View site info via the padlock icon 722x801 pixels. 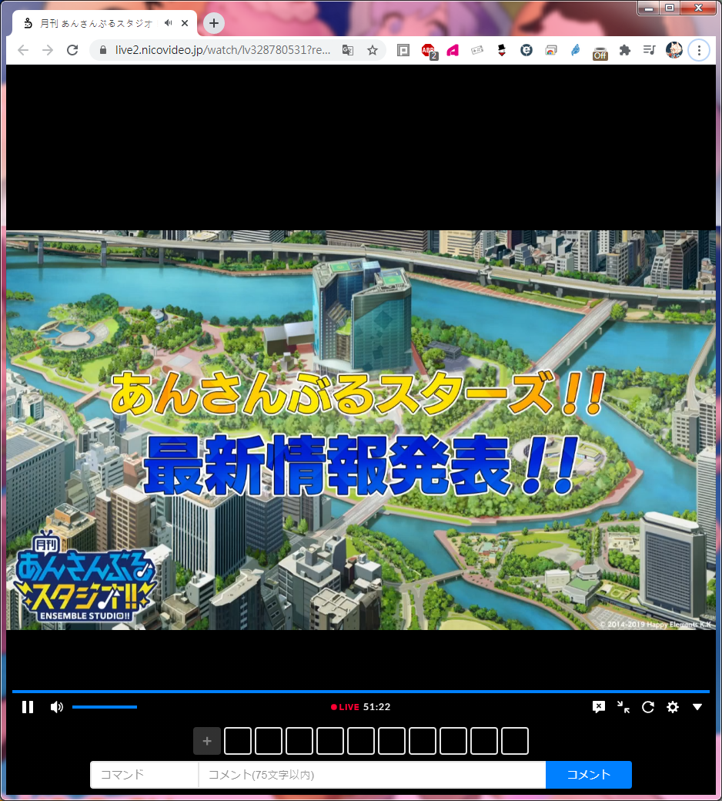(x=102, y=50)
